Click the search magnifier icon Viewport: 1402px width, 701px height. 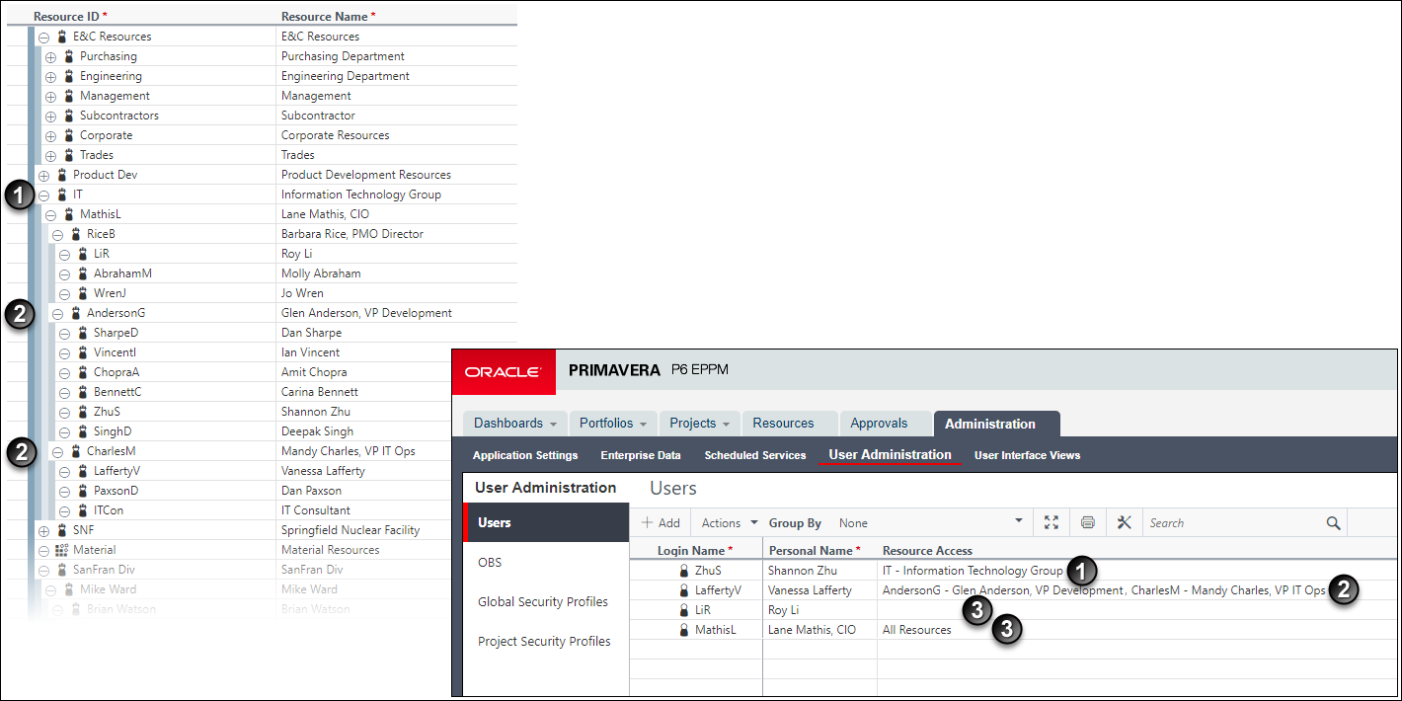1333,522
